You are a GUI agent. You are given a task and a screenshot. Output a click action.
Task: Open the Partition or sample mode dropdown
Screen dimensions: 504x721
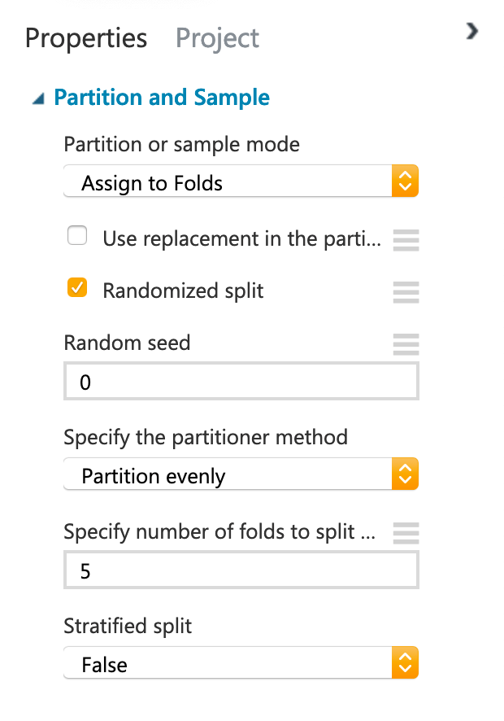(x=241, y=181)
